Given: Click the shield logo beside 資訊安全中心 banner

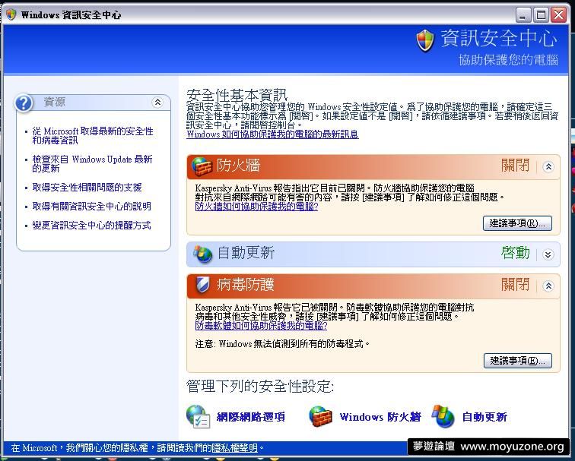Looking at the screenshot, I should pos(425,40).
